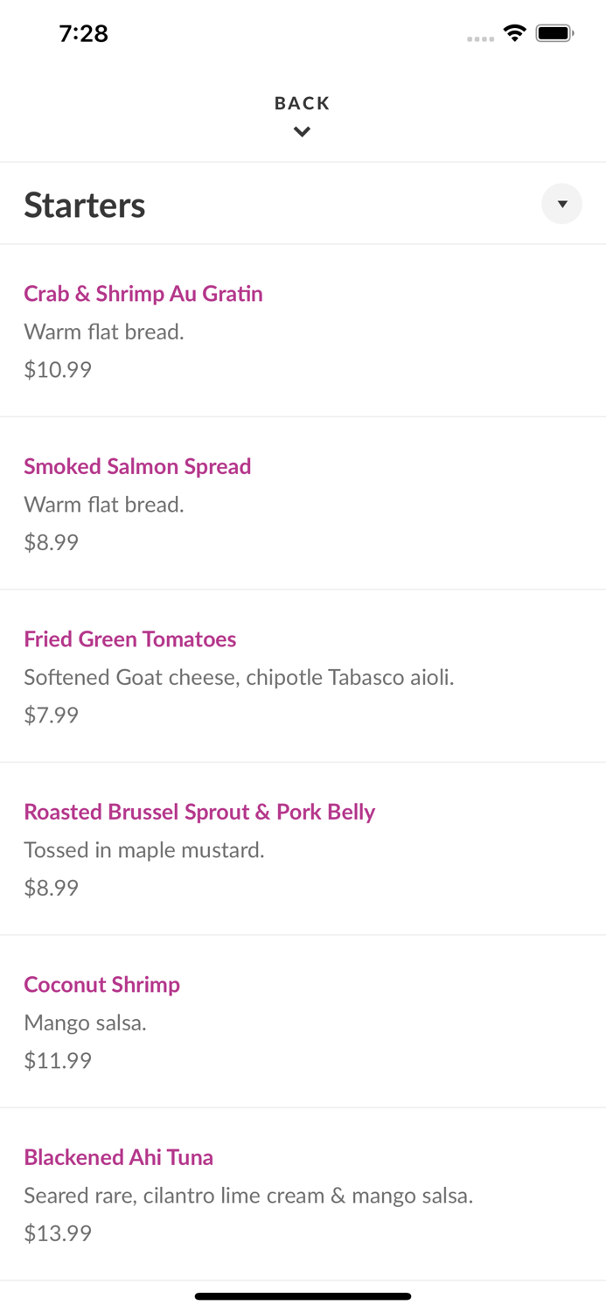Viewport: 606px width, 1312px height.
Task: Click the price $10.99 under Crab & Shrimp
Action: (57, 369)
